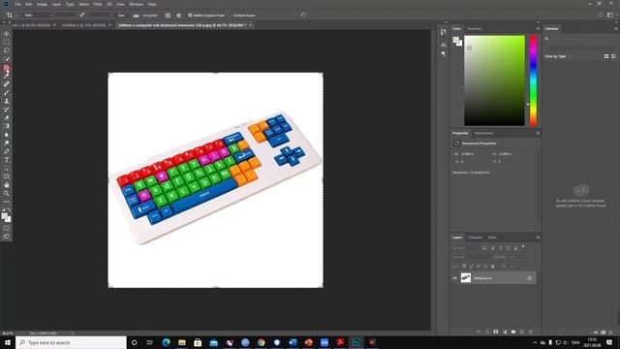Image resolution: width=620 pixels, height=349 pixels.
Task: Select the History Brush tool
Action: pos(7,110)
